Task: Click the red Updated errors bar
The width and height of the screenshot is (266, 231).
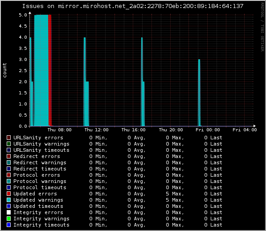Action: [x=50, y=70]
